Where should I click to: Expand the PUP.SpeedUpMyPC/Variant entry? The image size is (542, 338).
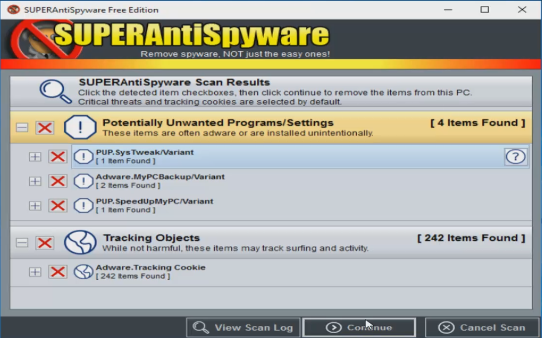pyautogui.click(x=35, y=205)
